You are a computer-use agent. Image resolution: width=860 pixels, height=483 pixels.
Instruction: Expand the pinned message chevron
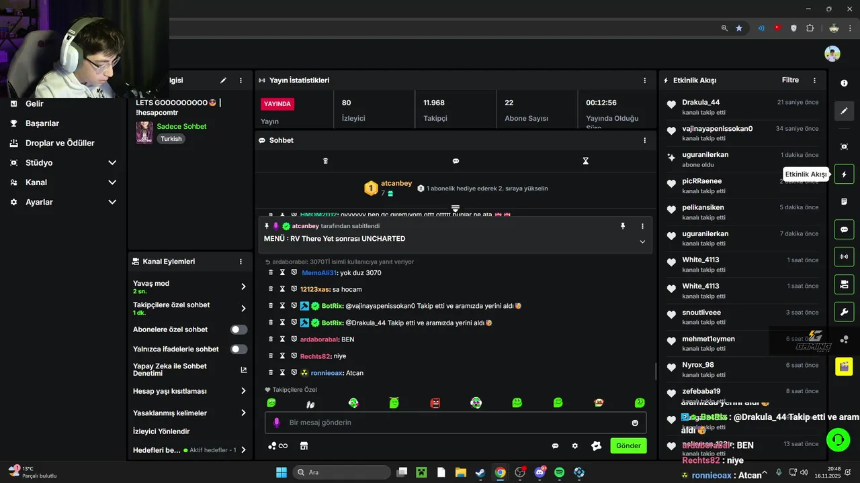point(642,241)
